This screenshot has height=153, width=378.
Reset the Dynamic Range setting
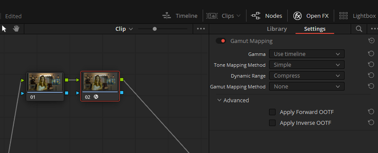(x=371, y=75)
